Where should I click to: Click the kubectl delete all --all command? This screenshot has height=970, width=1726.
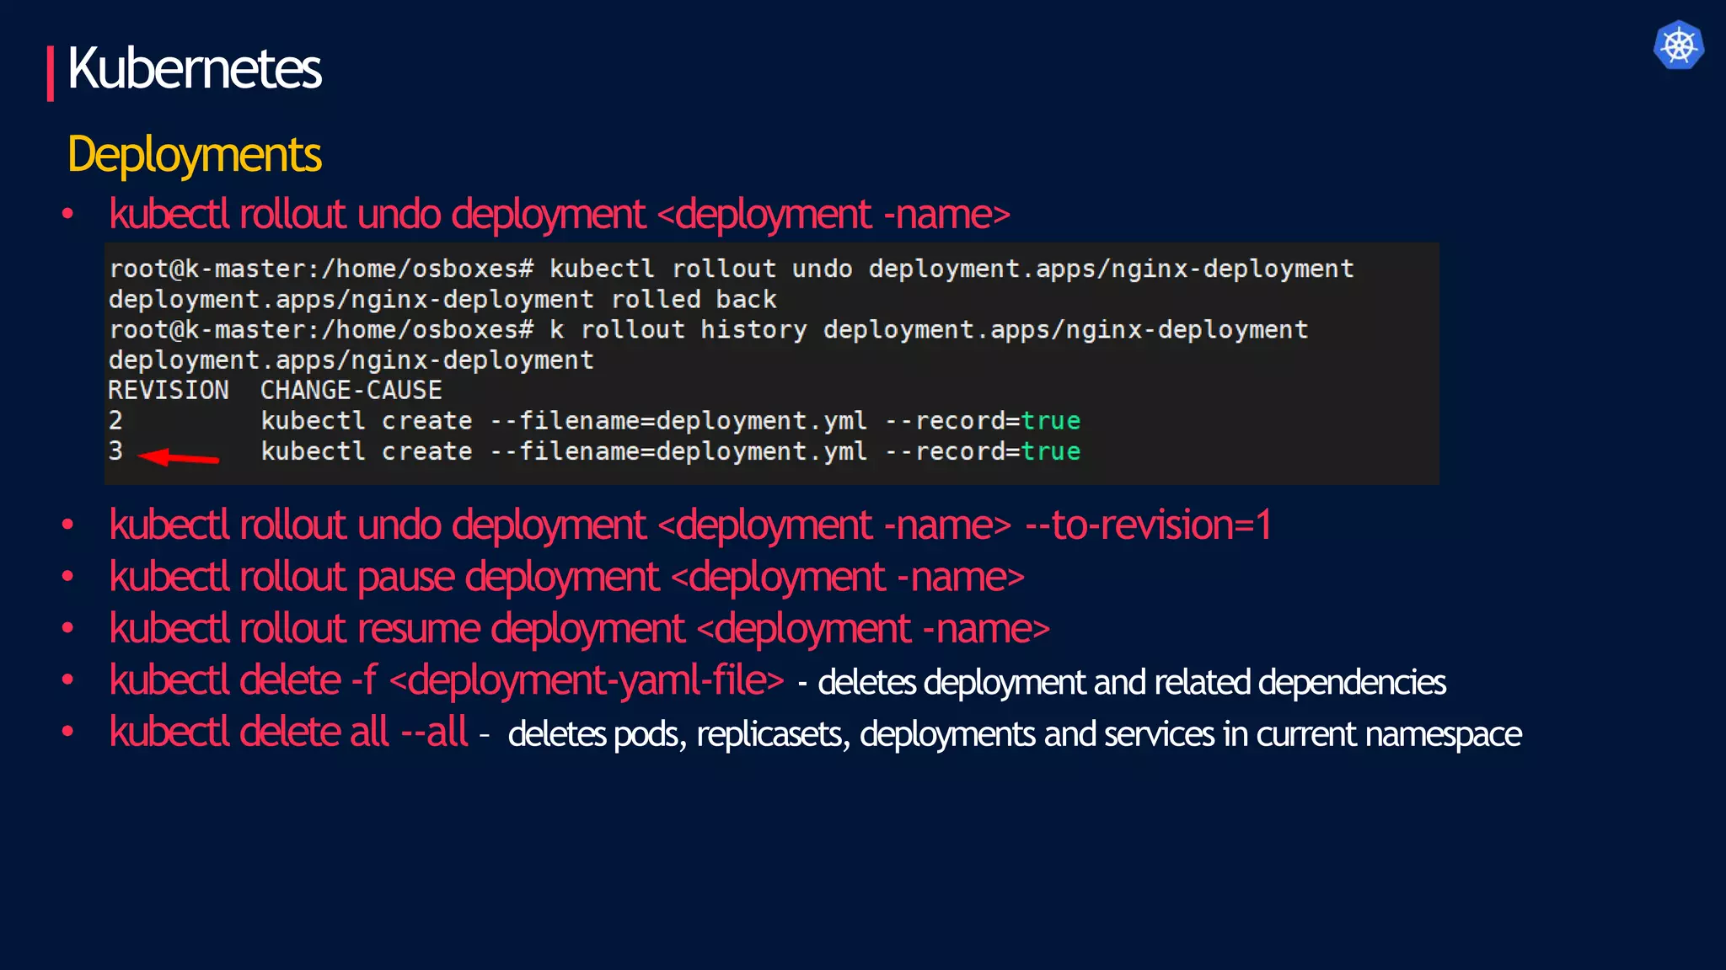click(288, 732)
